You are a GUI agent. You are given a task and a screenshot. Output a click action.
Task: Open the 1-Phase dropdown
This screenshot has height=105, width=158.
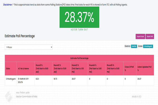(x=29, y=47)
